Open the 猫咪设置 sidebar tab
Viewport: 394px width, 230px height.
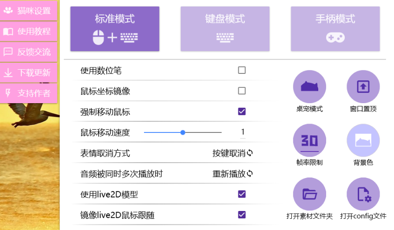(28, 11)
